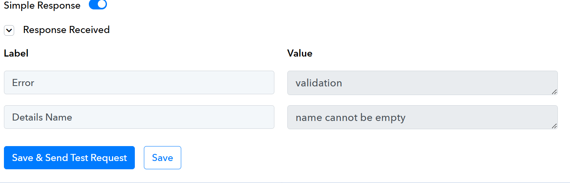The width and height of the screenshot is (570, 183).
Task: Click the Simple Response label text
Action: 42,5
